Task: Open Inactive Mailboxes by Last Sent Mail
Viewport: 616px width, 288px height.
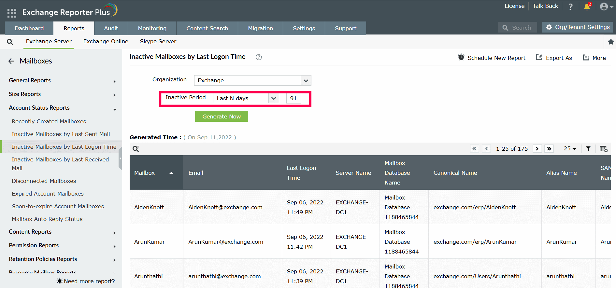Action: (x=61, y=134)
